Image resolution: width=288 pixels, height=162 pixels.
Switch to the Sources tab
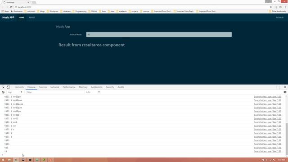pos(43,87)
